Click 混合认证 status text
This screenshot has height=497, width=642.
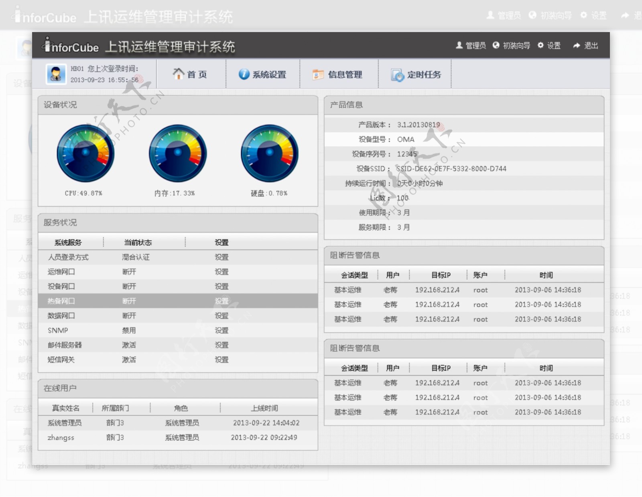click(136, 257)
